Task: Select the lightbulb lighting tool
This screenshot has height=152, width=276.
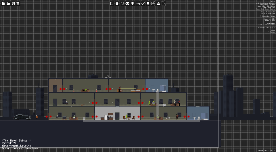Action: point(148,3)
